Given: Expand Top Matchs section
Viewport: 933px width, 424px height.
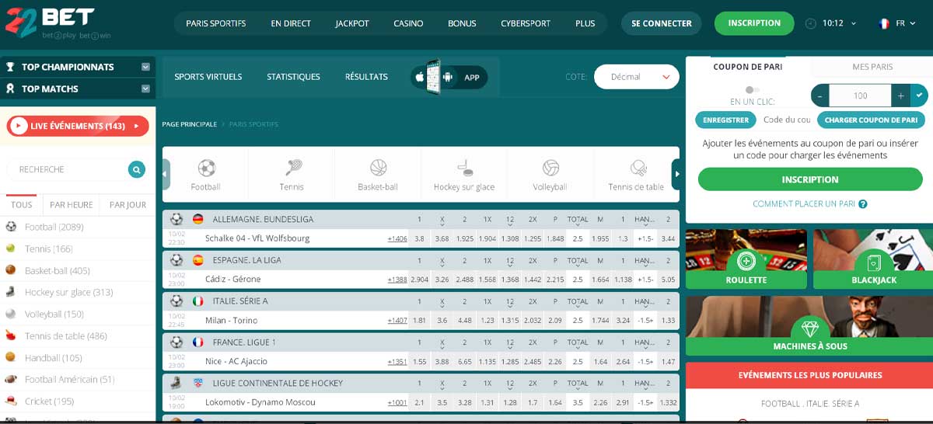Looking at the screenshot, I should 145,89.
